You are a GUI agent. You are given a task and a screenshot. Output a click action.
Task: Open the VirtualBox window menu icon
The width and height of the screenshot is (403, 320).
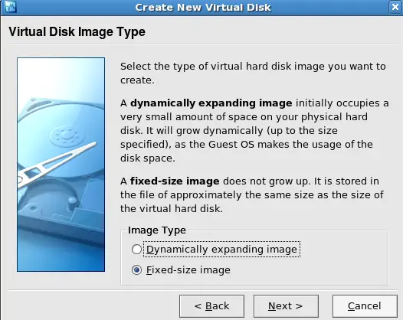(11, 7)
